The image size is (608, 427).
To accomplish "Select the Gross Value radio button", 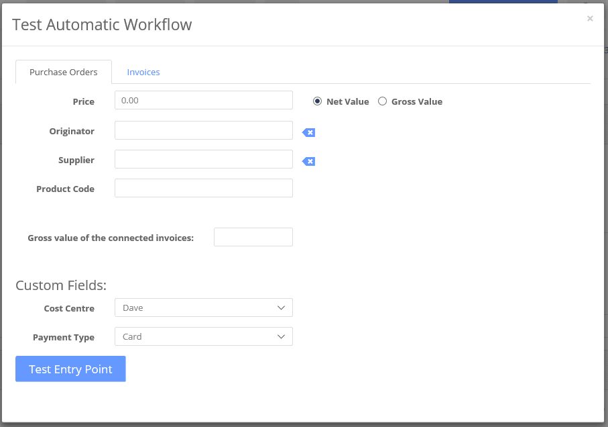I will pos(382,101).
